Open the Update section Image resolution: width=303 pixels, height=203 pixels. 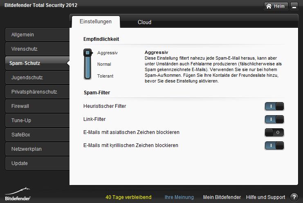(x=37, y=163)
